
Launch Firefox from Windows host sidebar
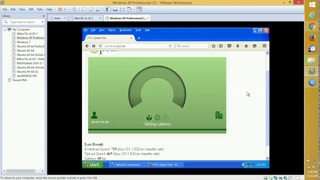coord(312,37)
